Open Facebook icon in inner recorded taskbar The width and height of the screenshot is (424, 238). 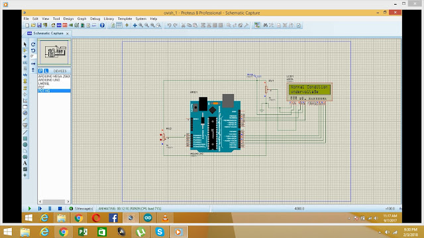point(113,218)
